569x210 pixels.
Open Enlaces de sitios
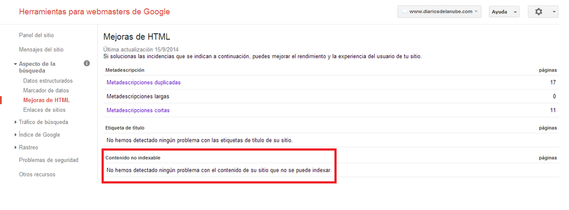(x=44, y=110)
